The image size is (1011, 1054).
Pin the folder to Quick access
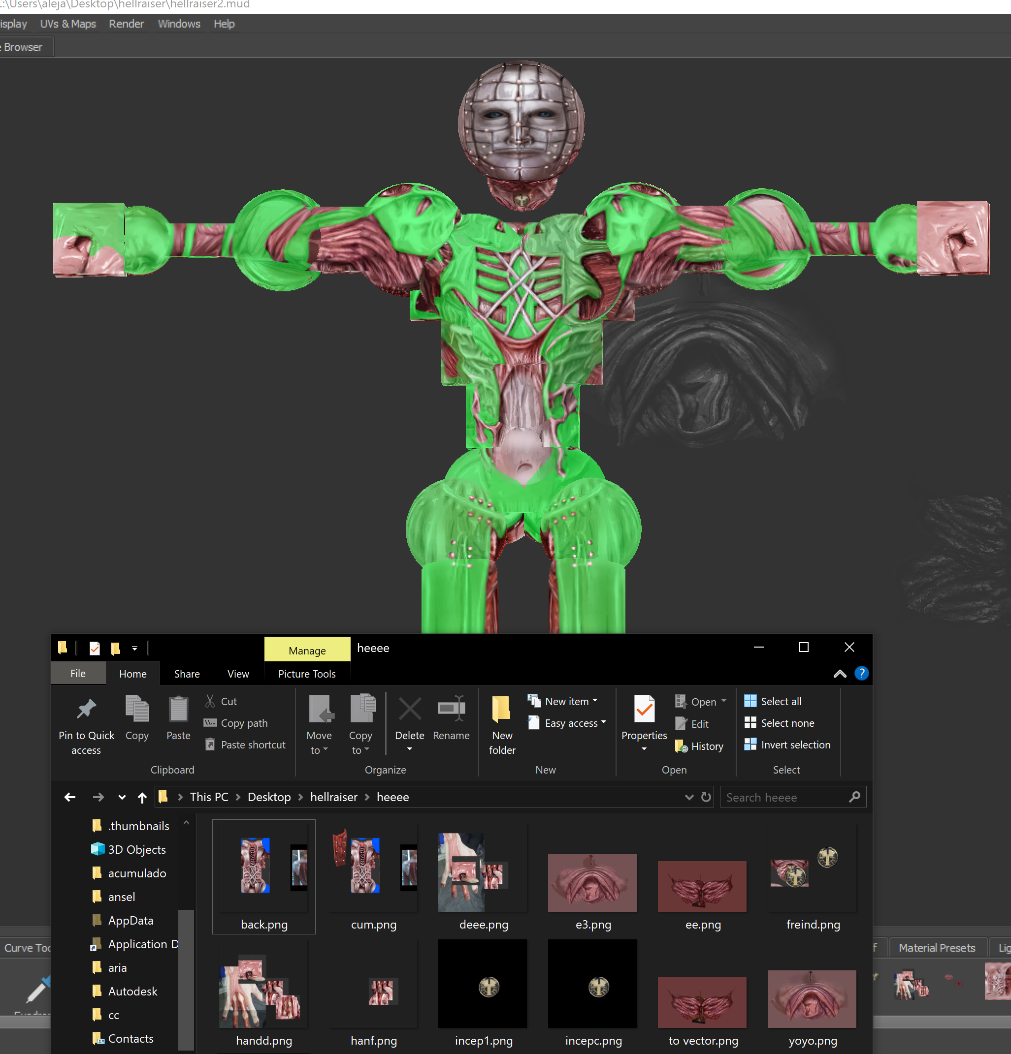(86, 725)
